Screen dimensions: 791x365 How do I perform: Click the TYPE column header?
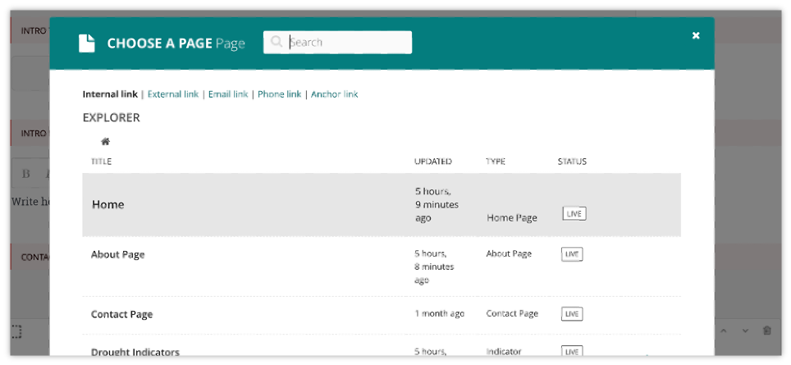[496, 162]
